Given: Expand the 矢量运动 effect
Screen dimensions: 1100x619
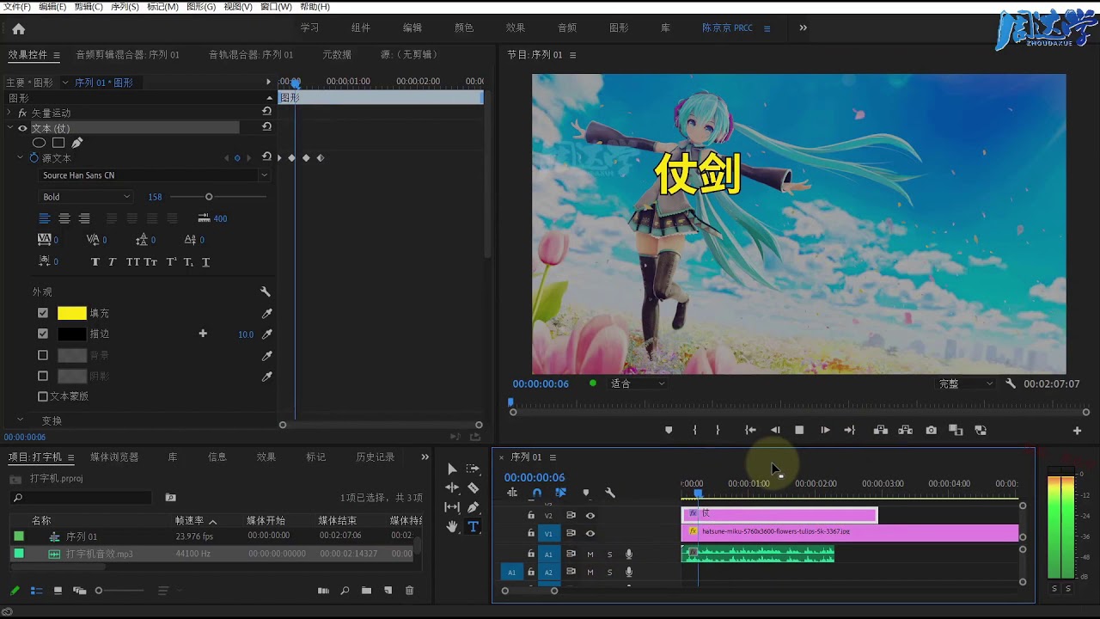Looking at the screenshot, I should tap(10, 113).
